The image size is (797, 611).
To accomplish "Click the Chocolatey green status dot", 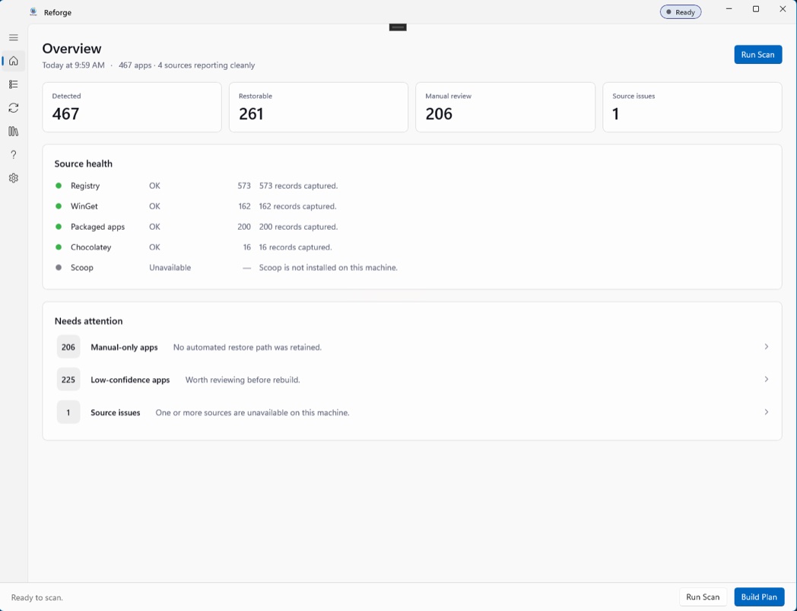I will pyautogui.click(x=59, y=247).
